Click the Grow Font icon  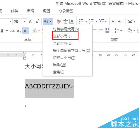click(x=31, y=21)
